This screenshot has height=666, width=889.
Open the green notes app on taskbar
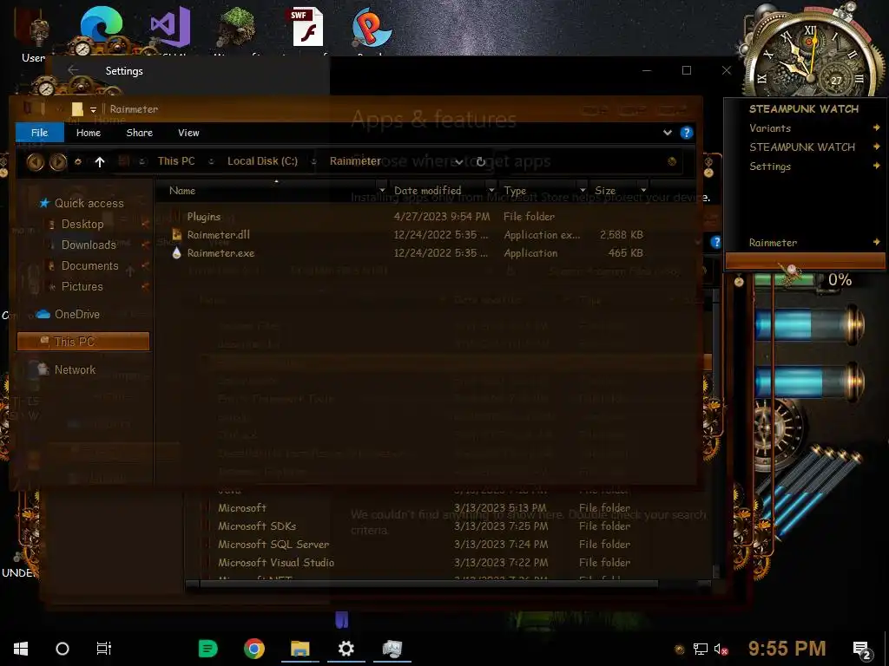point(207,648)
